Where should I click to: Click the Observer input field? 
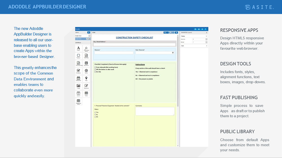click(114, 53)
